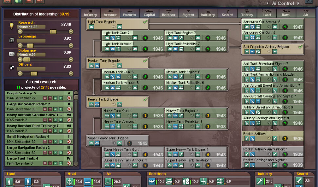The height and width of the screenshot is (187, 318).
Task: Switch AI Control with the right arrow
Action: (x=298, y=3)
